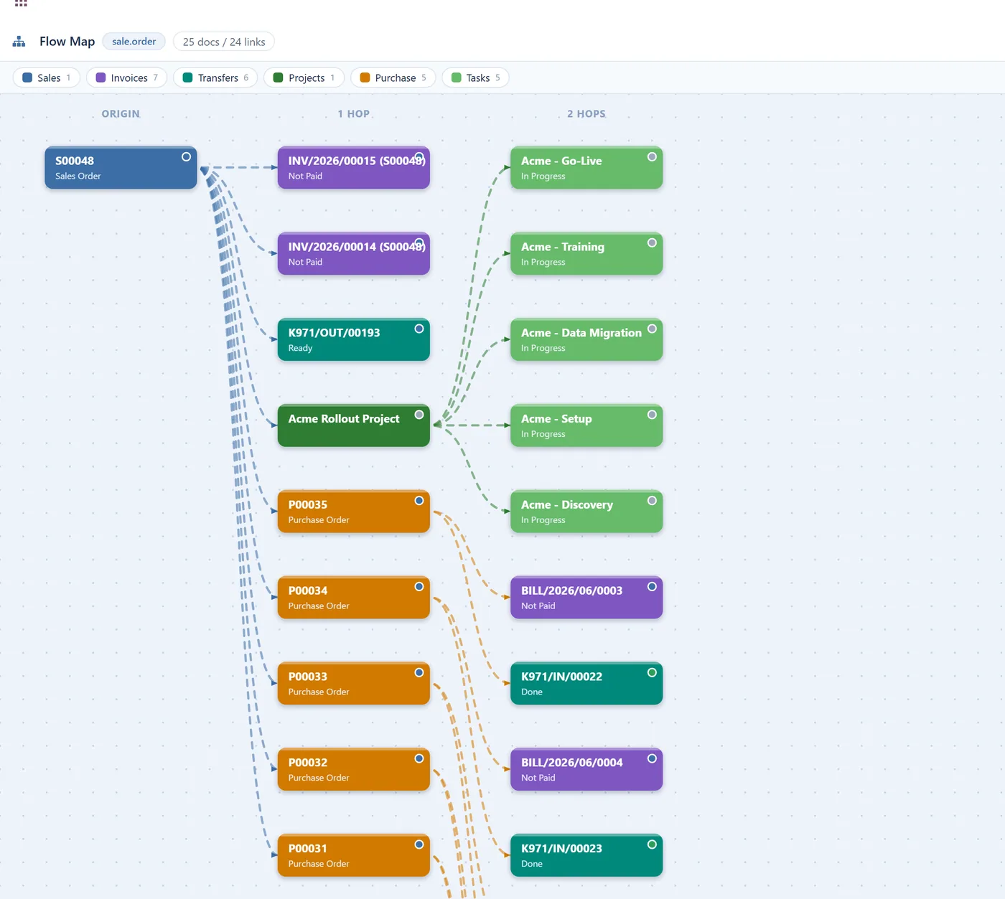Open purchase order P00033 node
Image resolution: width=1005 pixels, height=899 pixels.
click(353, 684)
